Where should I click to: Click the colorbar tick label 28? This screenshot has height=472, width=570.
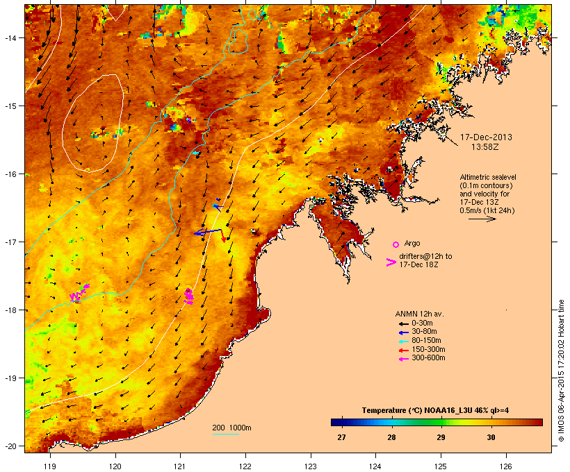point(391,437)
